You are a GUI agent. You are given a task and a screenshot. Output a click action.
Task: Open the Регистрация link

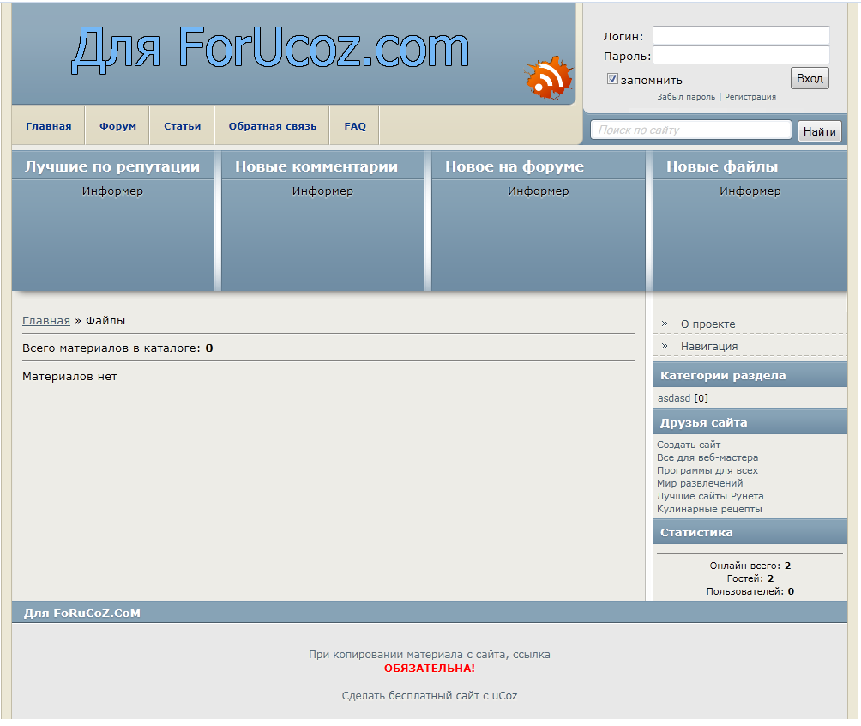click(750, 97)
